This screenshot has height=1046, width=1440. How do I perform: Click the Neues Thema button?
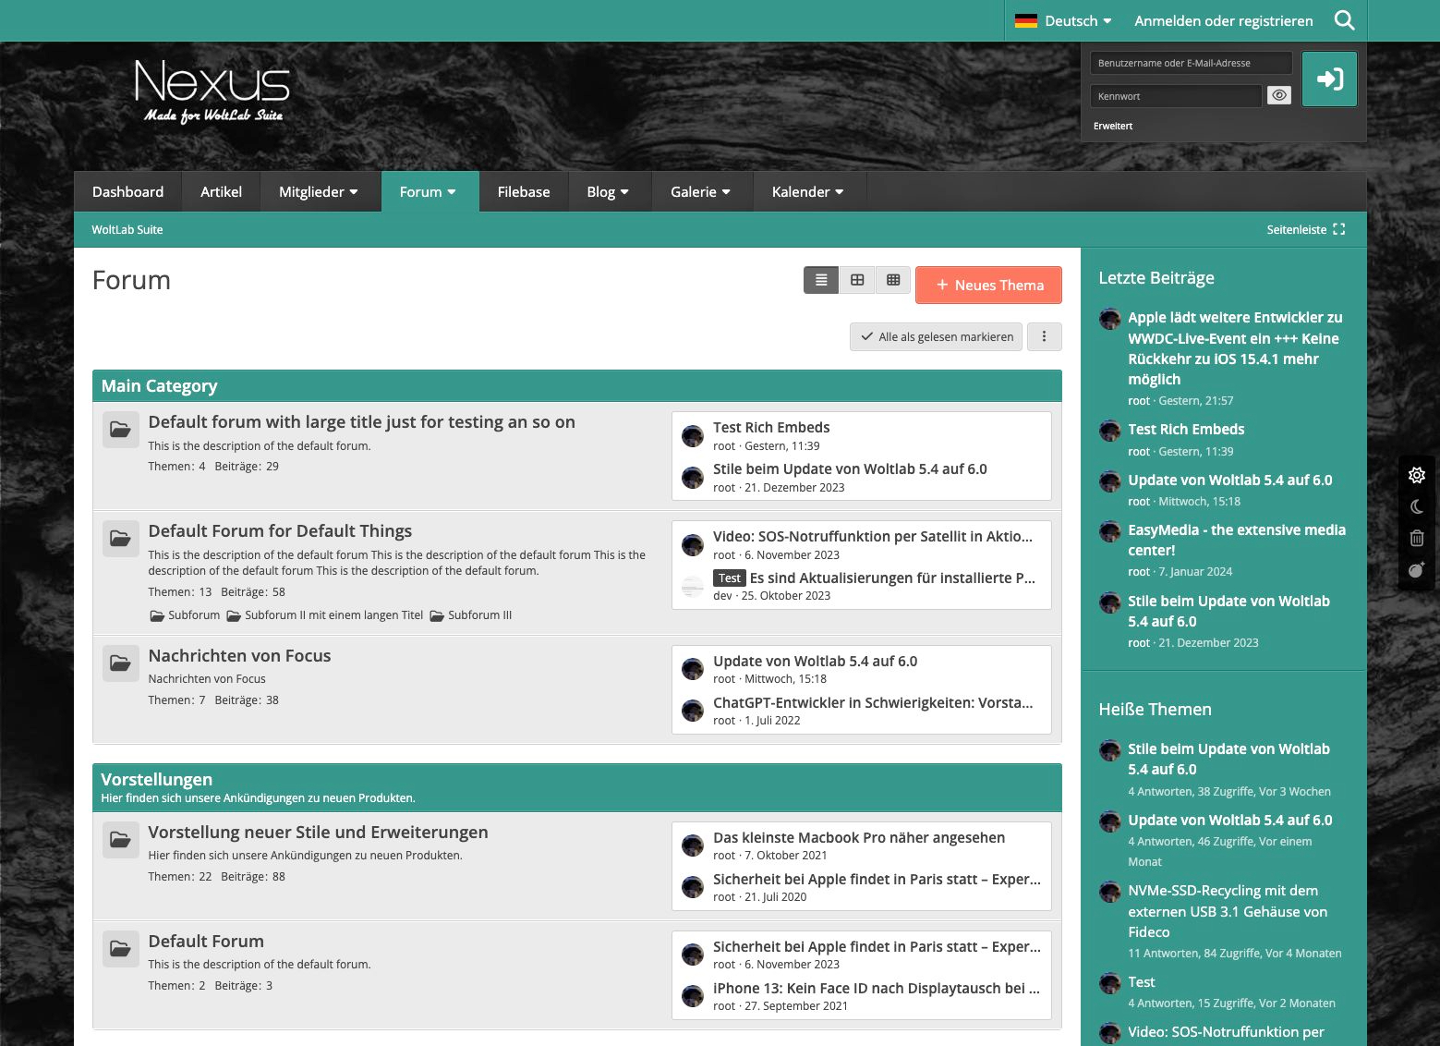tap(988, 285)
